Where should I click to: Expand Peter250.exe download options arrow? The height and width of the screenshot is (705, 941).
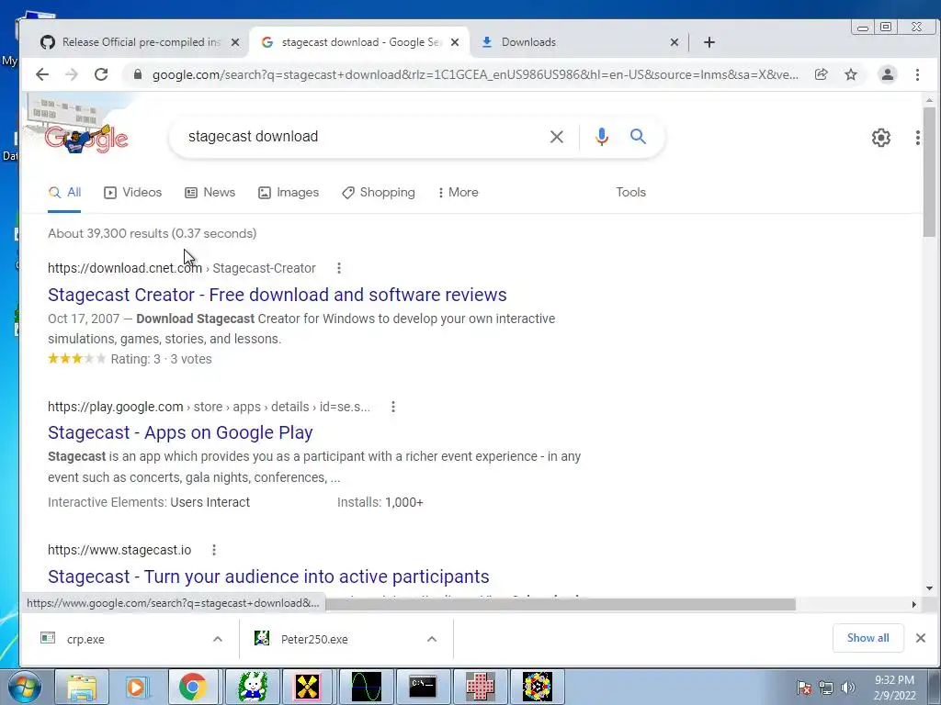pyautogui.click(x=432, y=639)
